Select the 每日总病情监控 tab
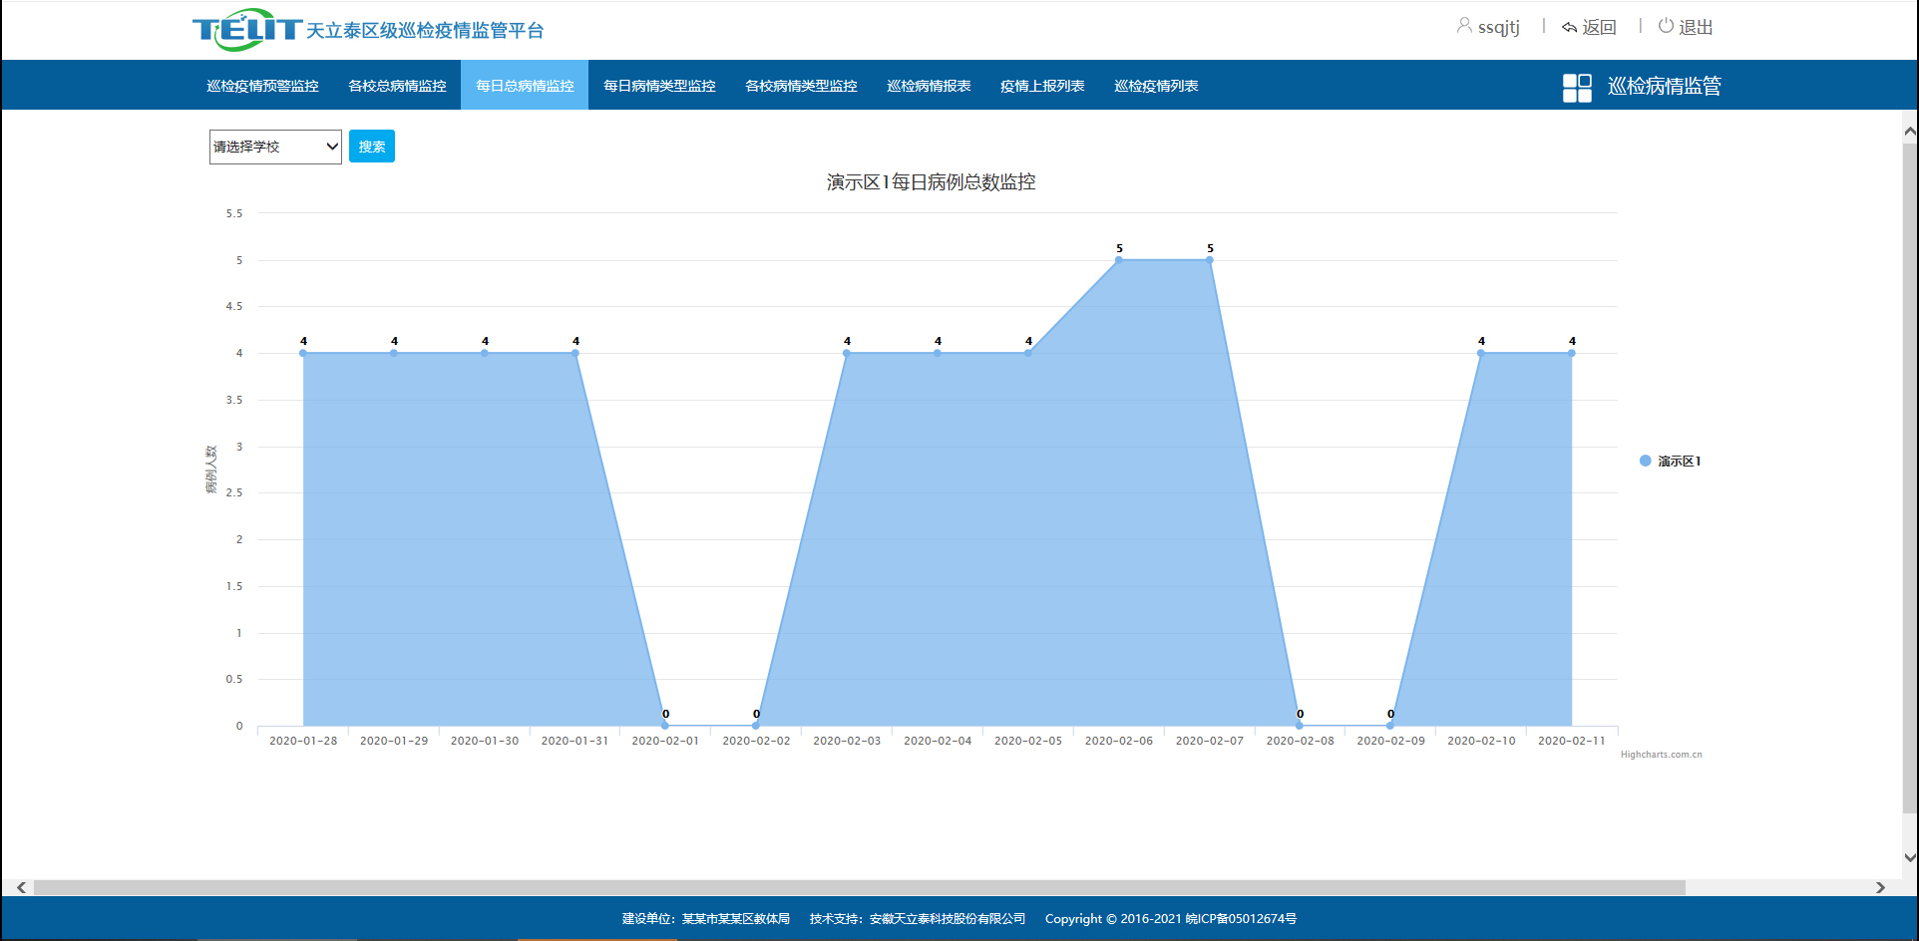 point(525,86)
